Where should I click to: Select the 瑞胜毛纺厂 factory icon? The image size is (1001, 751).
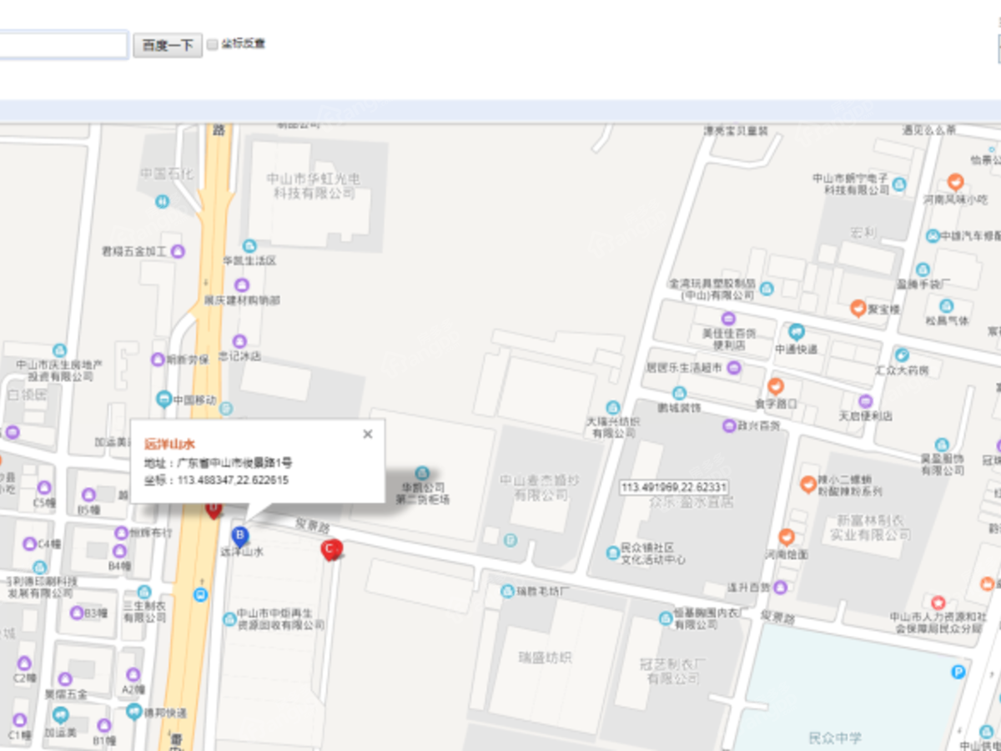507,592
